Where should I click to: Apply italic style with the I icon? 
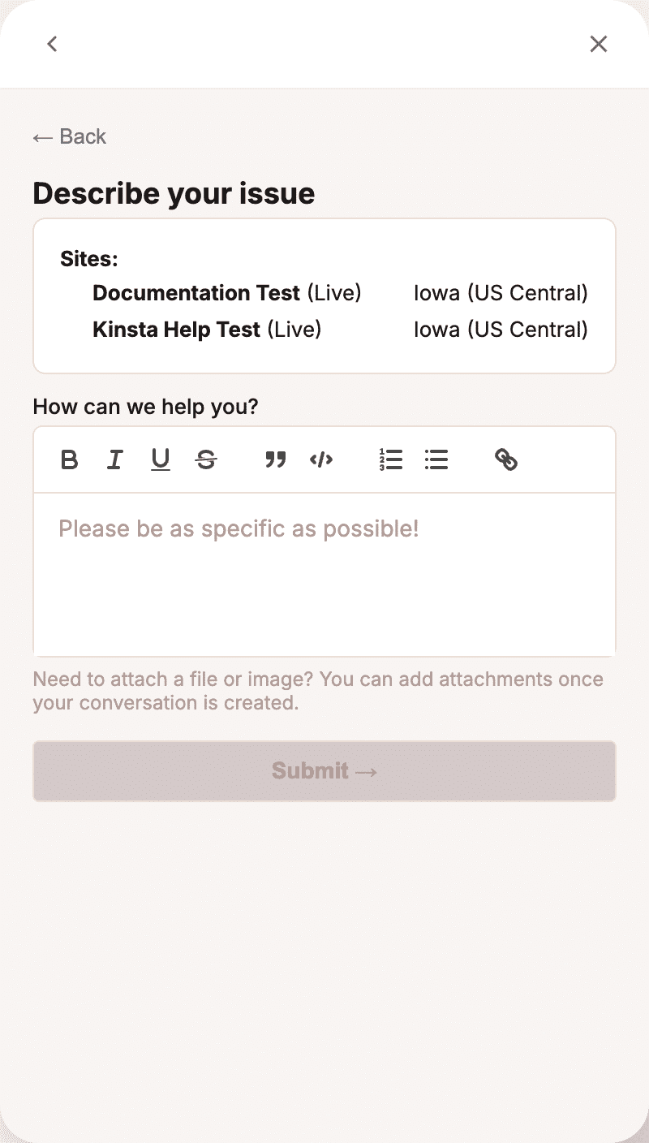[x=115, y=460]
